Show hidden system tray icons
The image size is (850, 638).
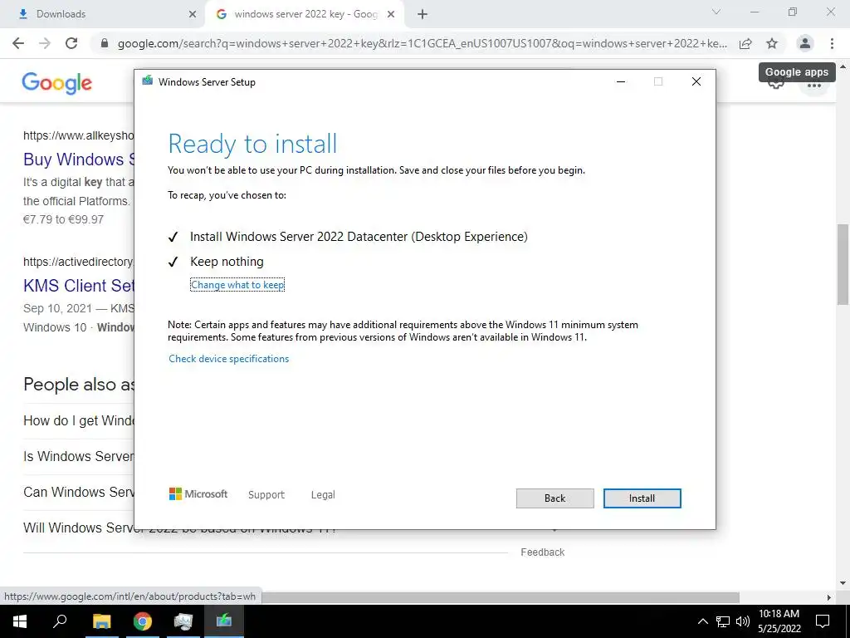702,621
